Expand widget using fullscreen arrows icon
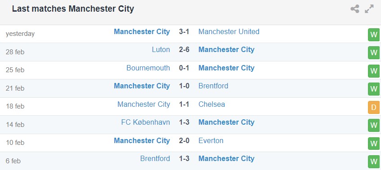Screen dimensions: 381x170 coord(369,9)
